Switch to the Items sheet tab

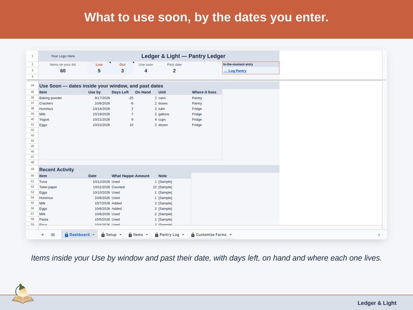coord(138,235)
